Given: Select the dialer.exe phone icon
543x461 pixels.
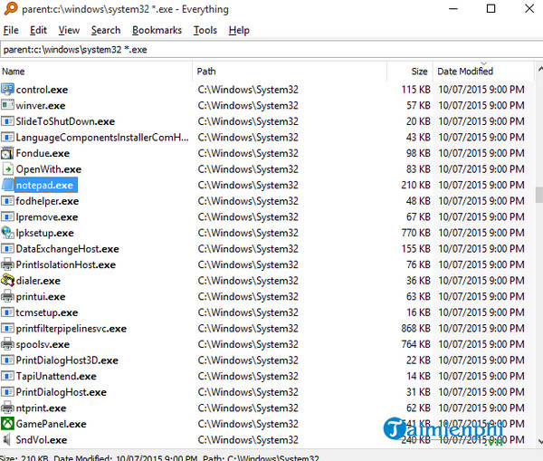Looking at the screenshot, I should 8,281.
